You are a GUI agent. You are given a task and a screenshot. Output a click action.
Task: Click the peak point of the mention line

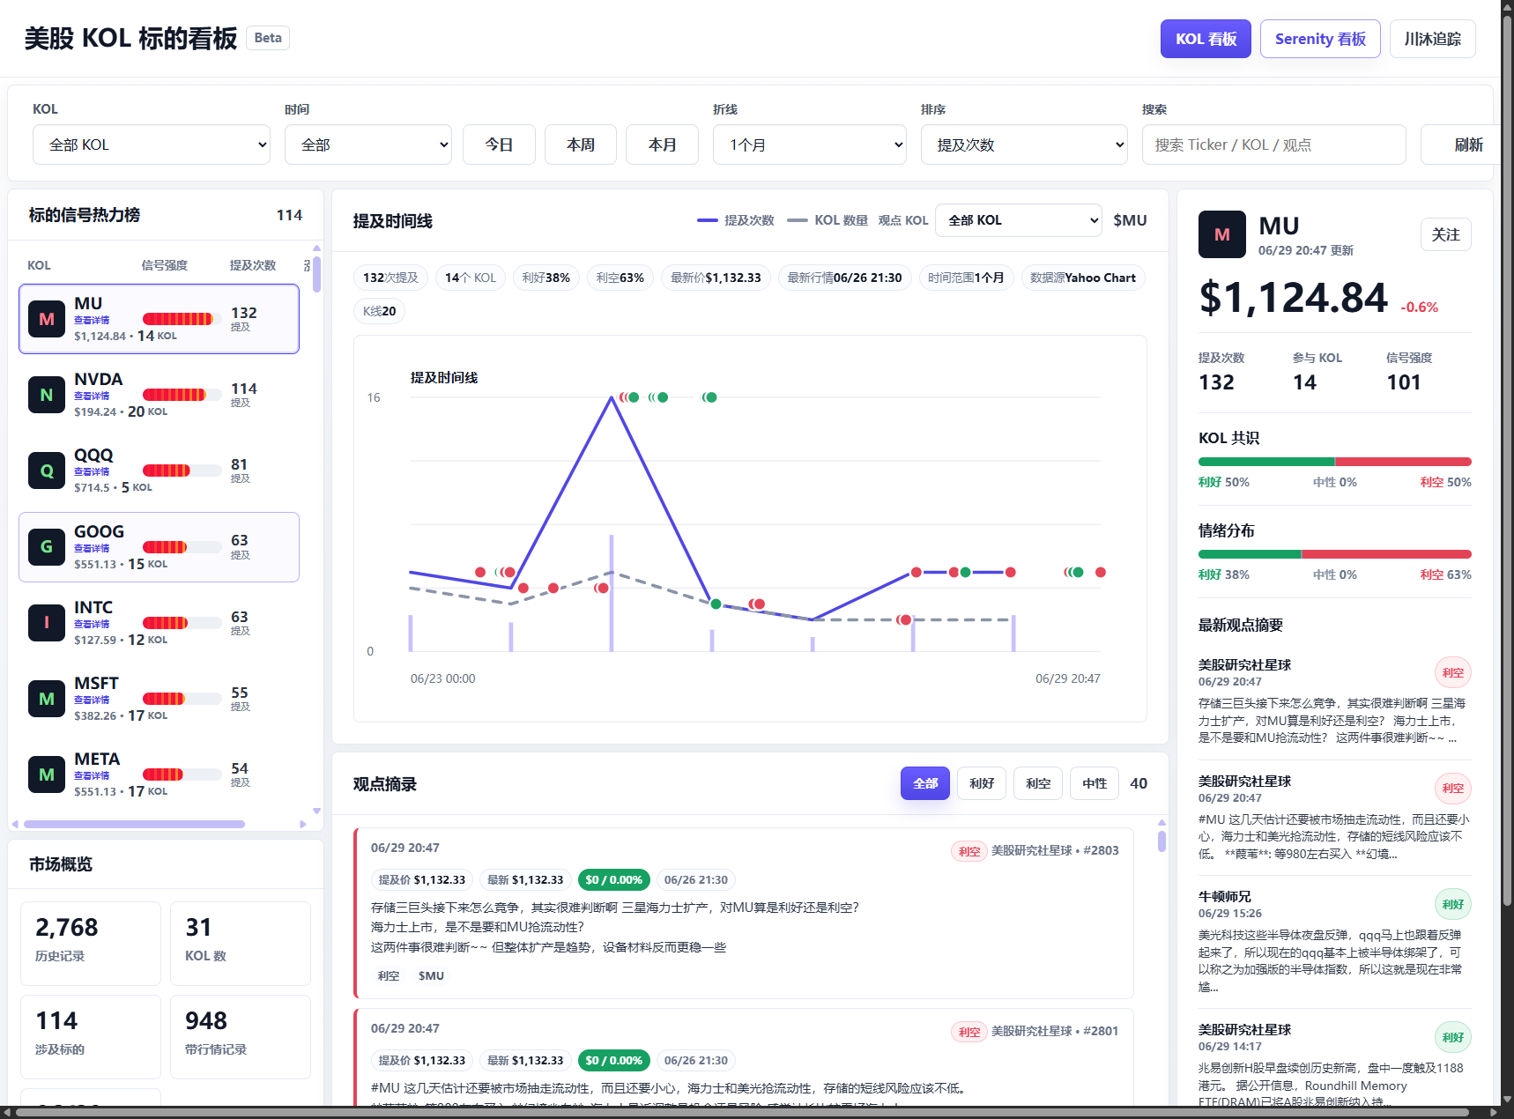coord(612,397)
